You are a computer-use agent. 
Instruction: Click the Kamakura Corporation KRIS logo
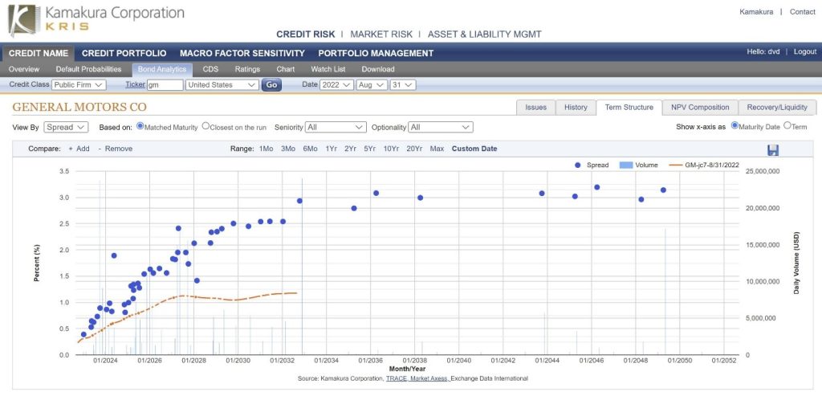point(96,20)
